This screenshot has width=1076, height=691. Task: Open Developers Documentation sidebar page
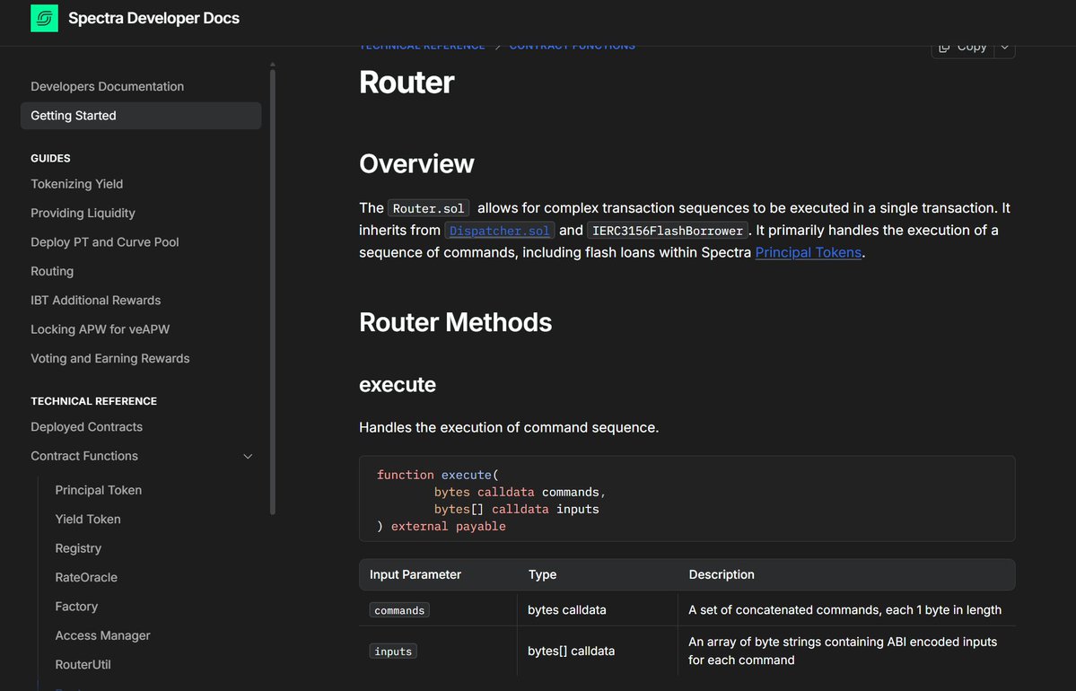[x=107, y=86]
